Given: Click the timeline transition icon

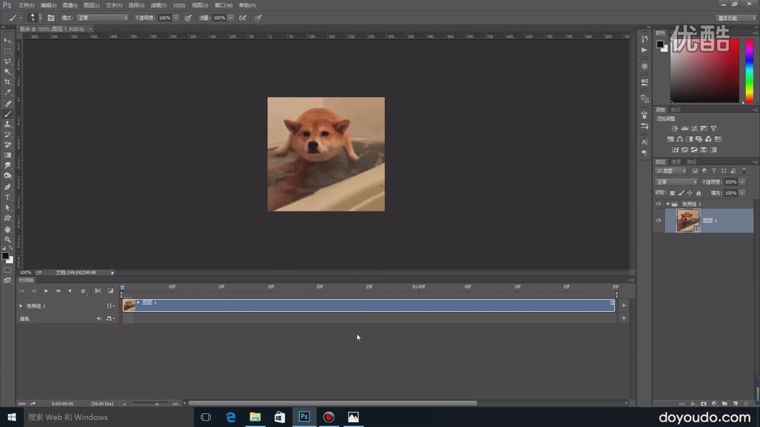Looking at the screenshot, I should pyautogui.click(x=110, y=291).
